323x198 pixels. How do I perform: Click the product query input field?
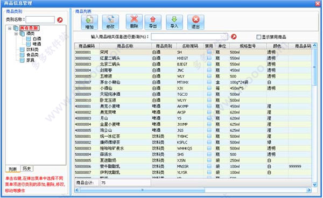point(189,37)
